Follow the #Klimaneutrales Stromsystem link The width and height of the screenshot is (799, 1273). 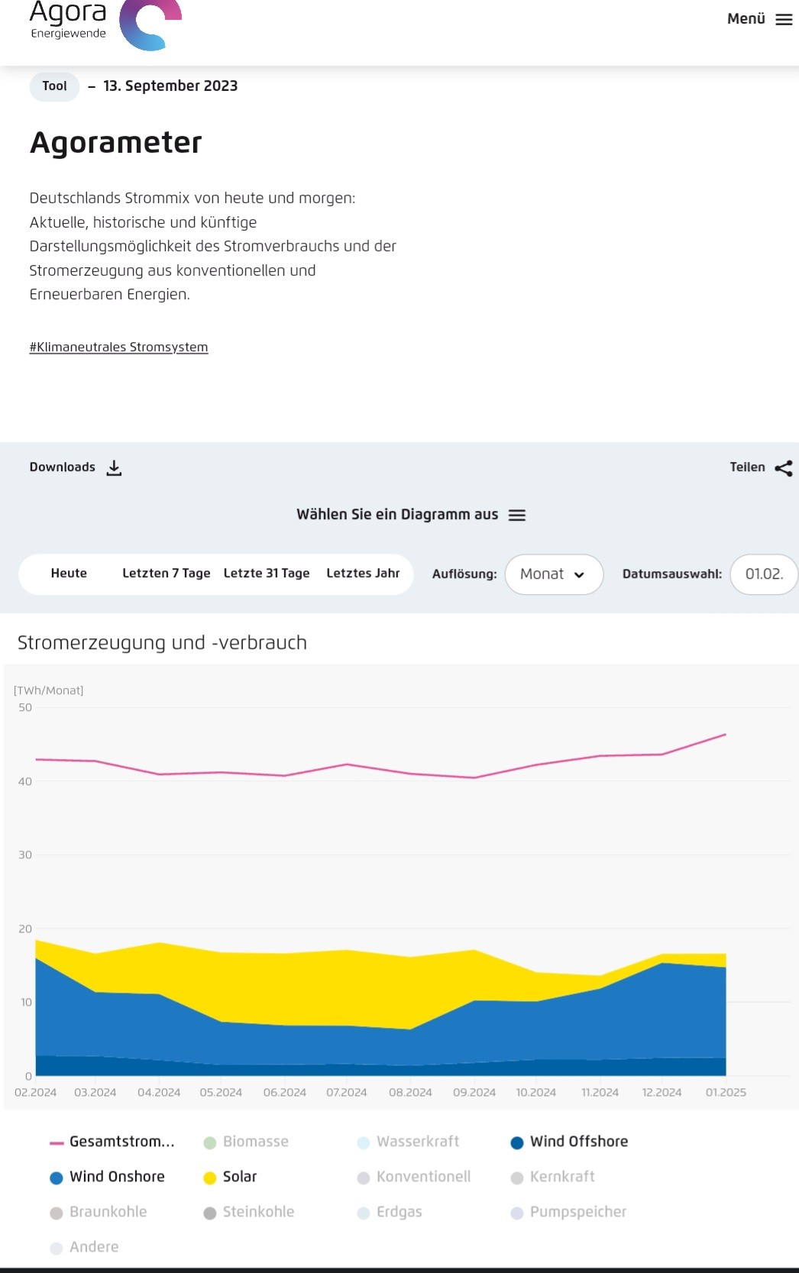pos(118,347)
